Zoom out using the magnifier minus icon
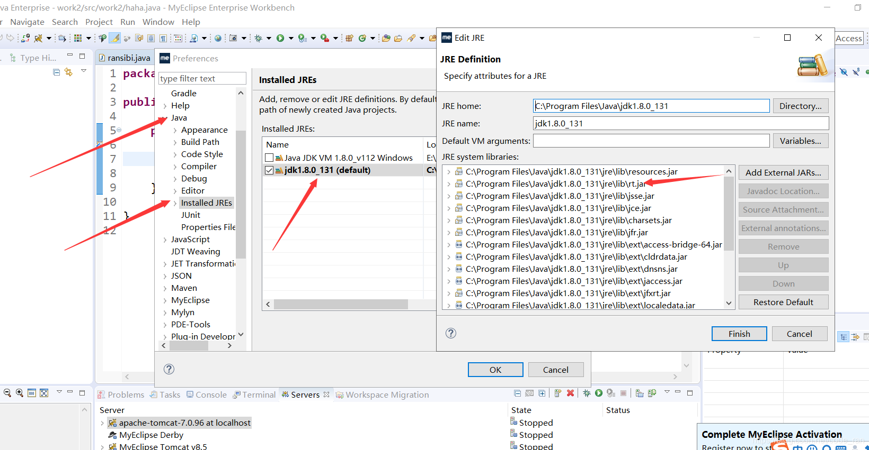 (7, 393)
